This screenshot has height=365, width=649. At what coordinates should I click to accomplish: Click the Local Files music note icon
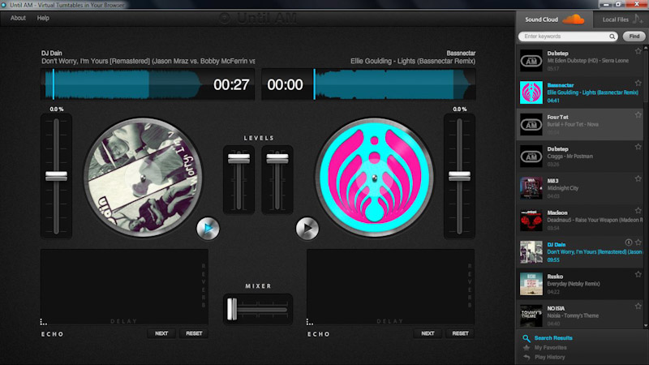pos(638,18)
